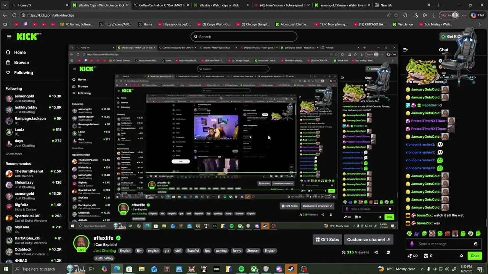
Task: Open SlyKane IRL channel
Action: [x=34, y=229]
